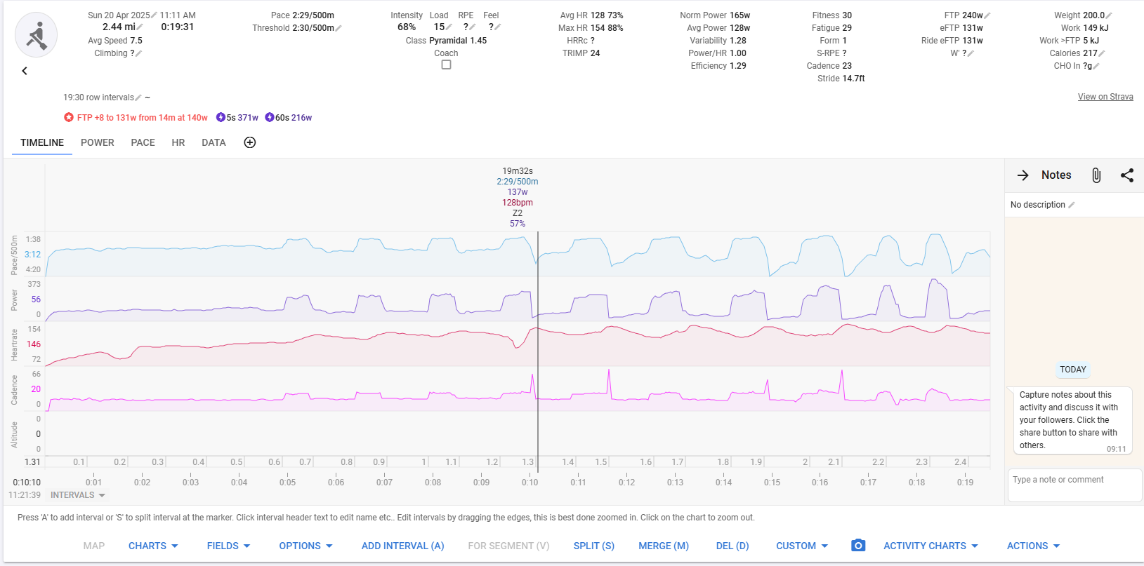Click the Ride eFTP 131w stat

[x=952, y=41]
